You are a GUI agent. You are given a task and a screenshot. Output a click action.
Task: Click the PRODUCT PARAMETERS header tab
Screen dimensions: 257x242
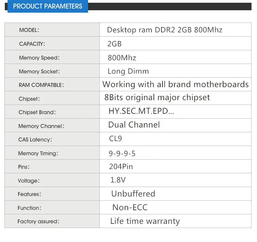[x=48, y=6]
